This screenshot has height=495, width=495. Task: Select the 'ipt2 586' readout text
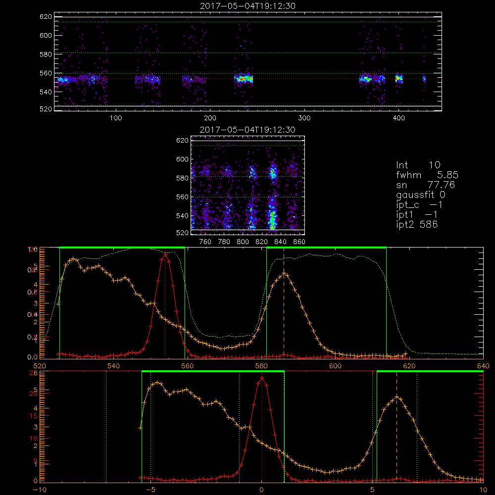[417, 225]
